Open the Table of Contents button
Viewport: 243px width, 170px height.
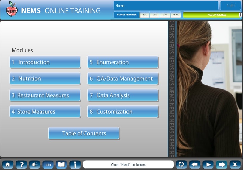pos(84,133)
